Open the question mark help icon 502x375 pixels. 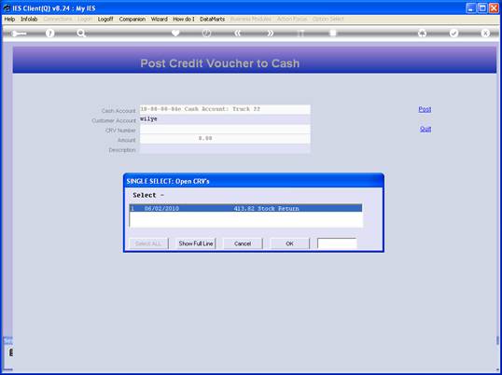pyautogui.click(x=50, y=34)
